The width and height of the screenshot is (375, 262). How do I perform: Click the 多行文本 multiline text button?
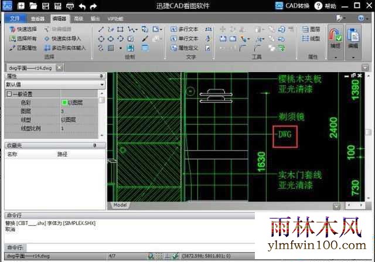(185, 29)
